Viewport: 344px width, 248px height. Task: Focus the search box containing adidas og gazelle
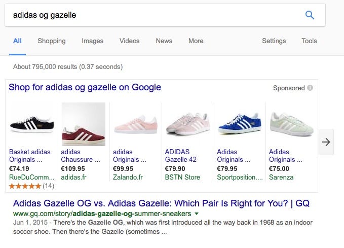[x=152, y=15]
